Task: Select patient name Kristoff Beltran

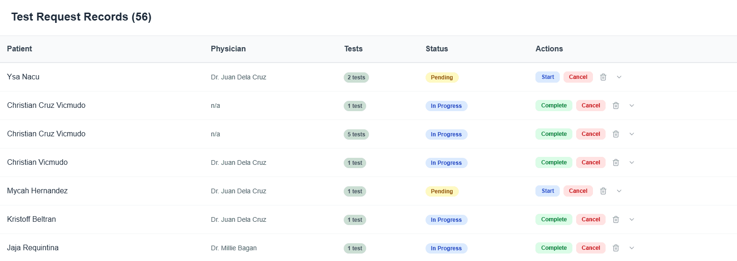Action: coord(31,219)
